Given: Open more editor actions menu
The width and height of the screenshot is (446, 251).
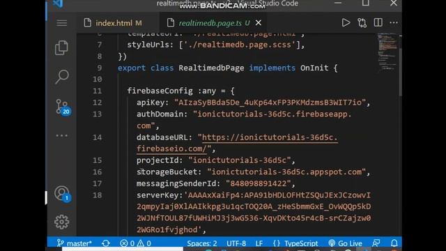Looking at the screenshot, I should [394, 23].
